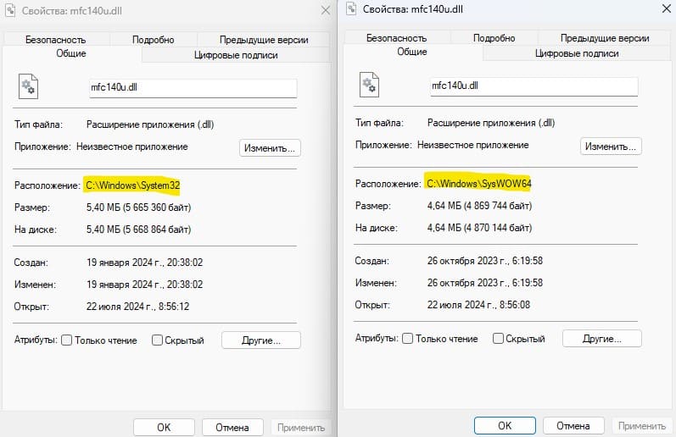The width and height of the screenshot is (676, 437).
Task: Click "Отмена" in left dialog
Action: click(232, 428)
